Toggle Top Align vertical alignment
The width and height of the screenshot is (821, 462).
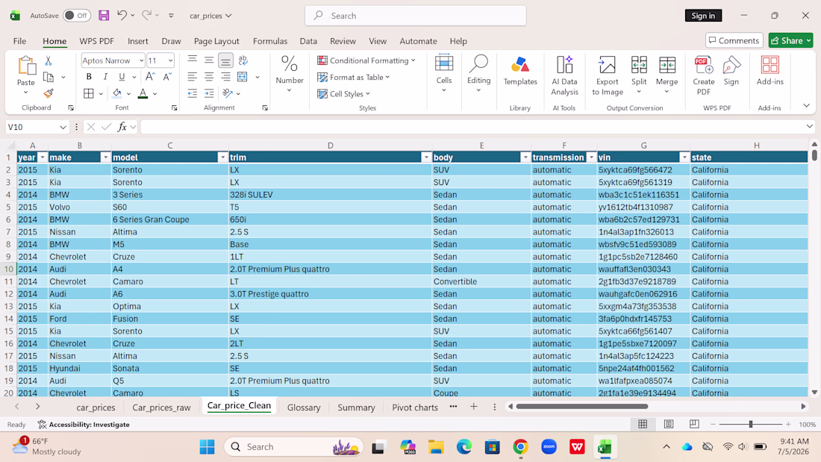(193, 59)
